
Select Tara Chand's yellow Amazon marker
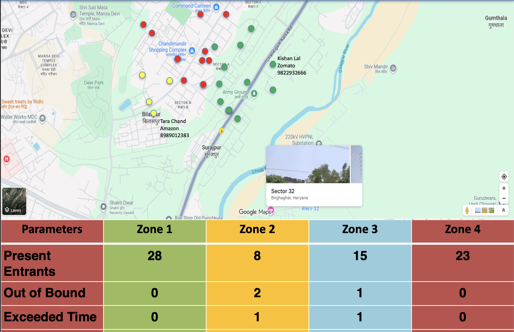154,113
